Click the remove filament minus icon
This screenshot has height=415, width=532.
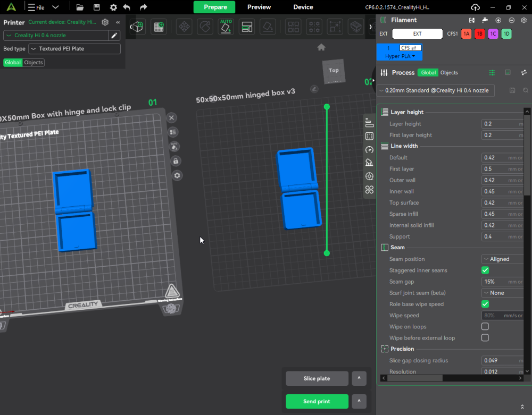click(511, 20)
